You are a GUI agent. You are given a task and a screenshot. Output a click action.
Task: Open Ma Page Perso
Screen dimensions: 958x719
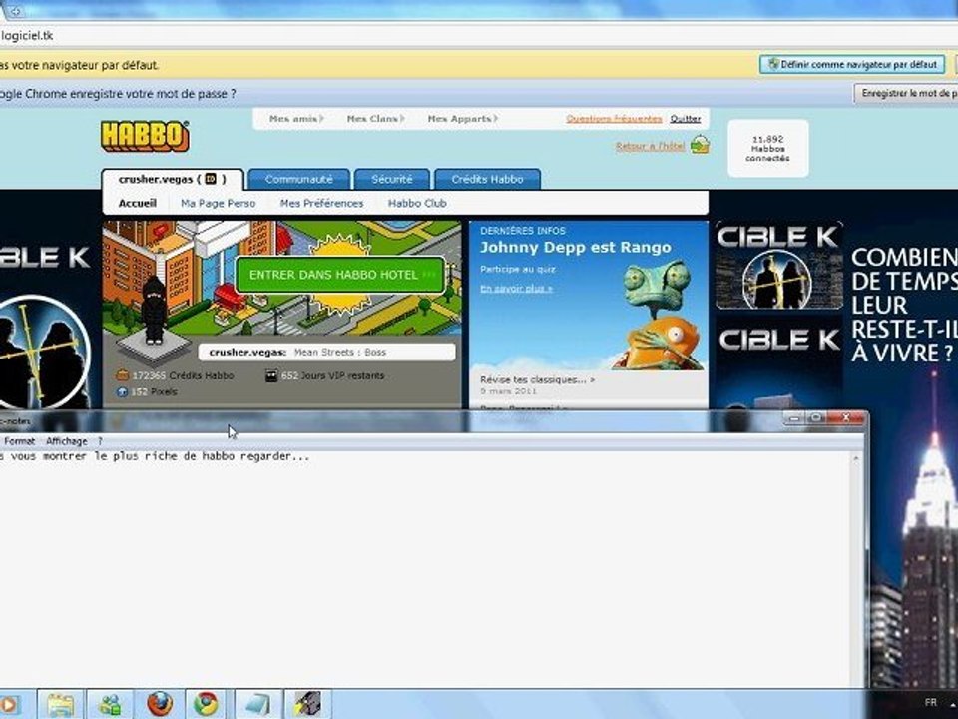click(219, 203)
